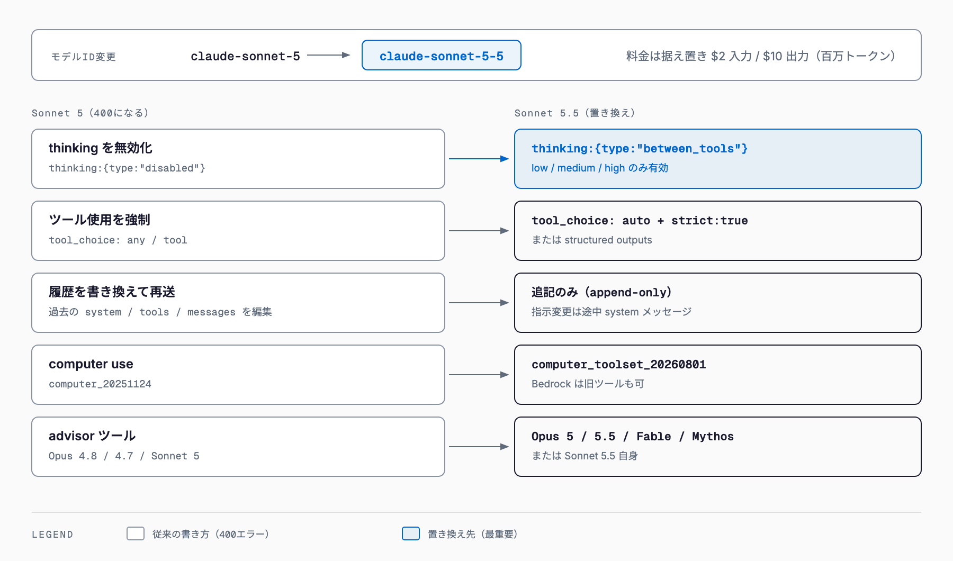Click the 'tool_choice: any / tool' code text
Screen dimensions: 953x561
(x=118, y=240)
